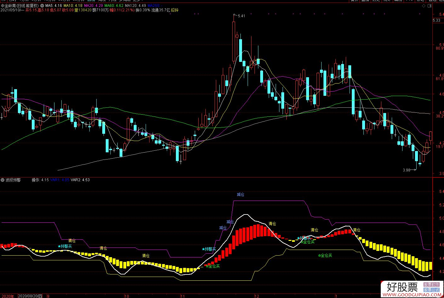Open the 铅锌 sector link
The image size is (444, 298).
pos(175,10)
